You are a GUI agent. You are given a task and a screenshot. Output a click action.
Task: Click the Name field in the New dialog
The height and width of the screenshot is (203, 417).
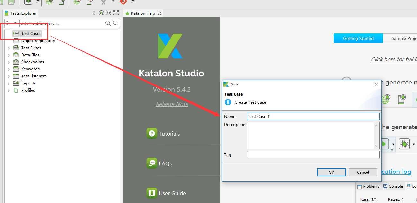click(313, 116)
